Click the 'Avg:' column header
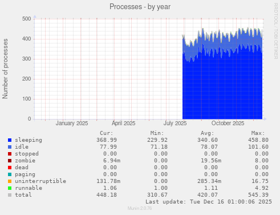Image resolution: width=280 pixels, height=215 pixels. pos(208,133)
